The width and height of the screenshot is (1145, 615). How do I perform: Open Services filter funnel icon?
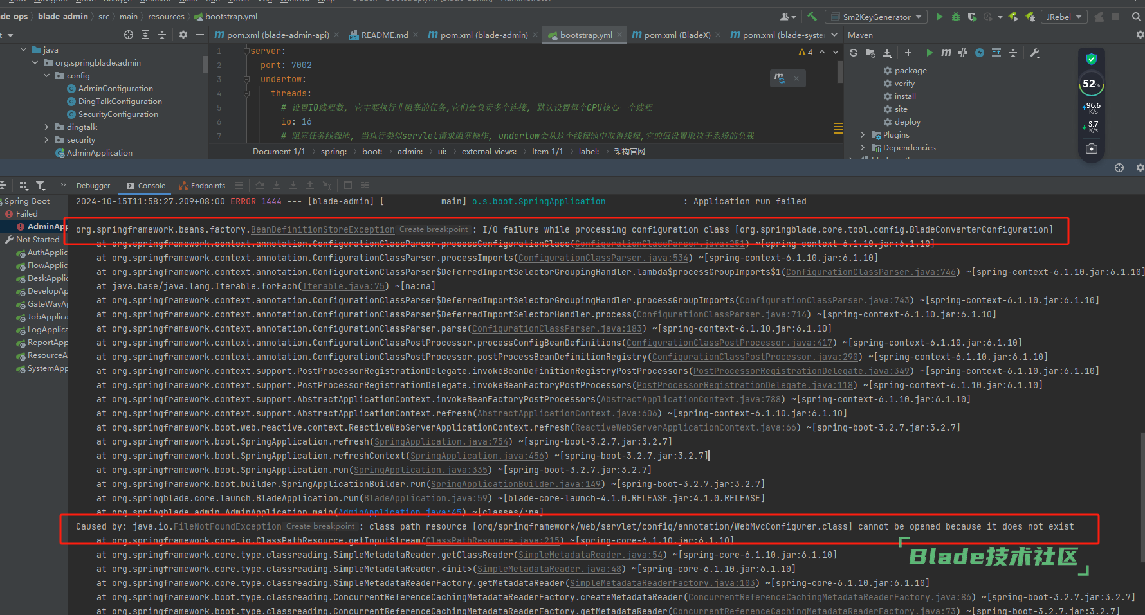(41, 186)
